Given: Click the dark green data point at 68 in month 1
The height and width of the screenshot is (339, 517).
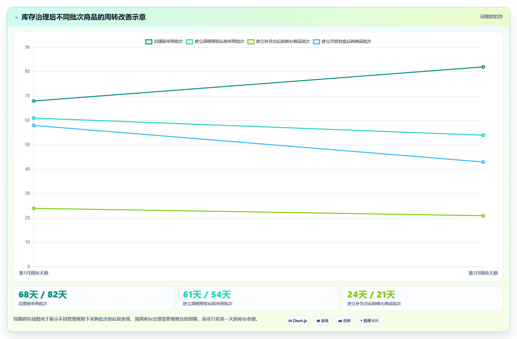Looking at the screenshot, I should pyautogui.click(x=34, y=101).
